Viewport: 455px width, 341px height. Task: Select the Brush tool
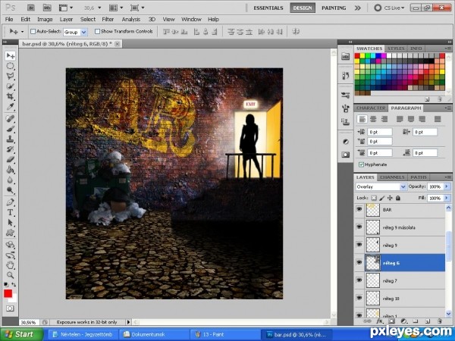pos(10,129)
